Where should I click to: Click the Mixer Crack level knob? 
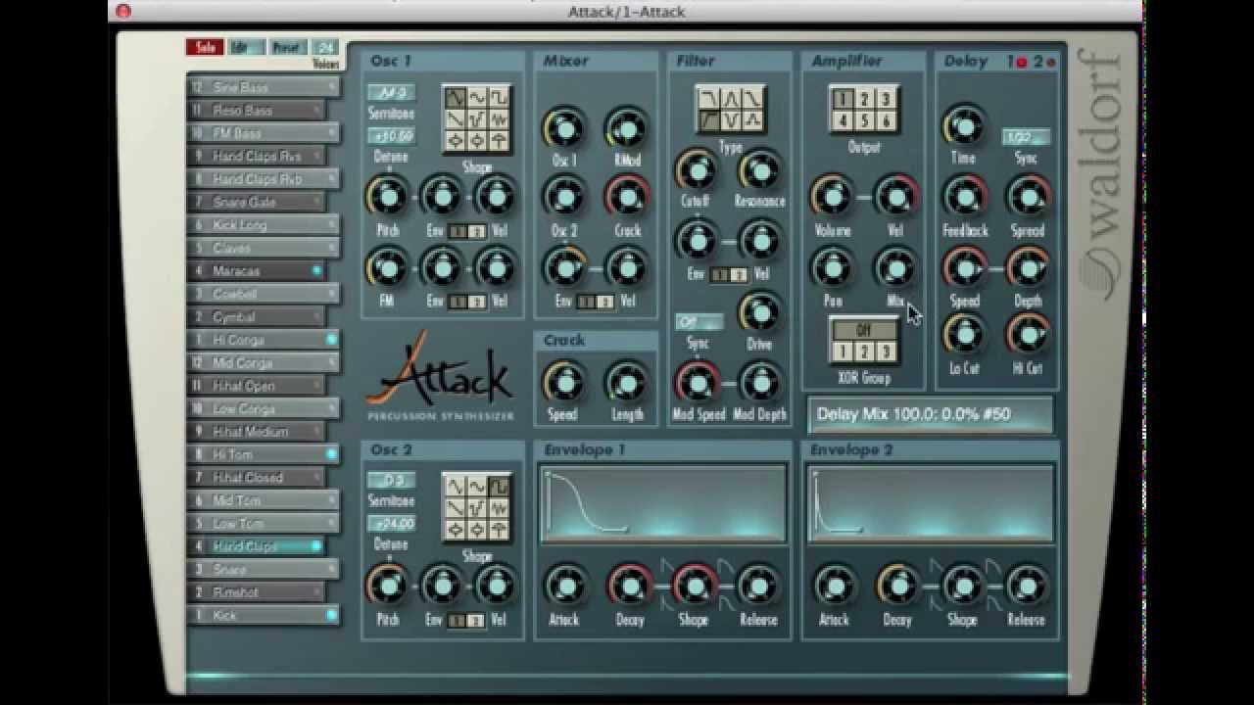[x=626, y=197]
